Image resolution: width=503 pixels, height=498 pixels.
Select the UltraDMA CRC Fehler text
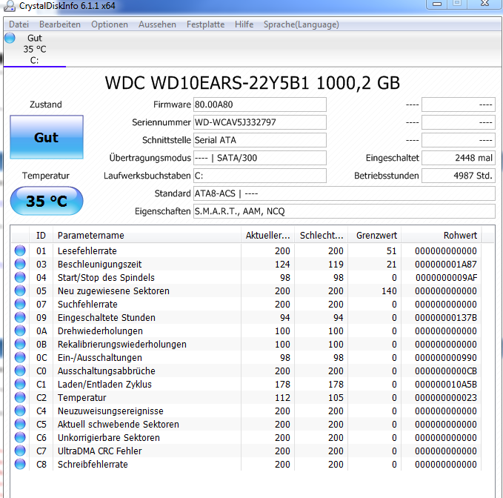point(99,451)
